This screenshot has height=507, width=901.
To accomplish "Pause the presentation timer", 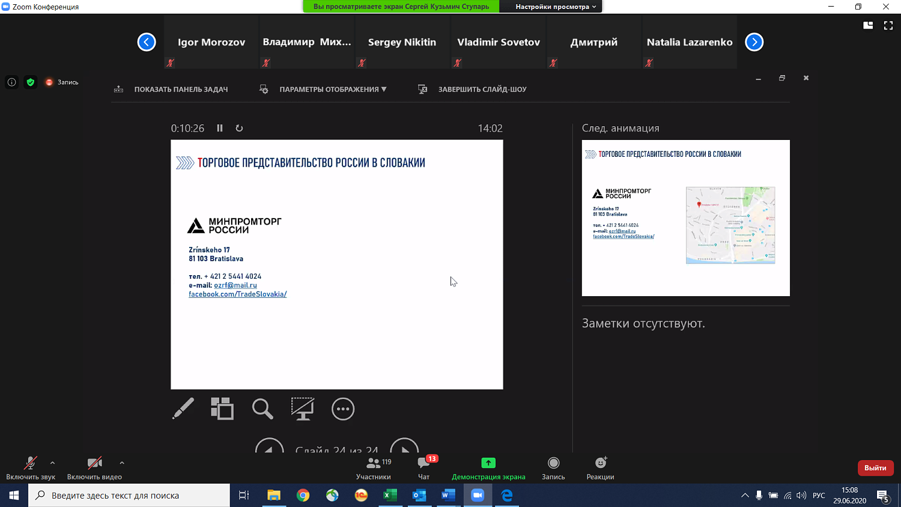I will (x=220, y=128).
